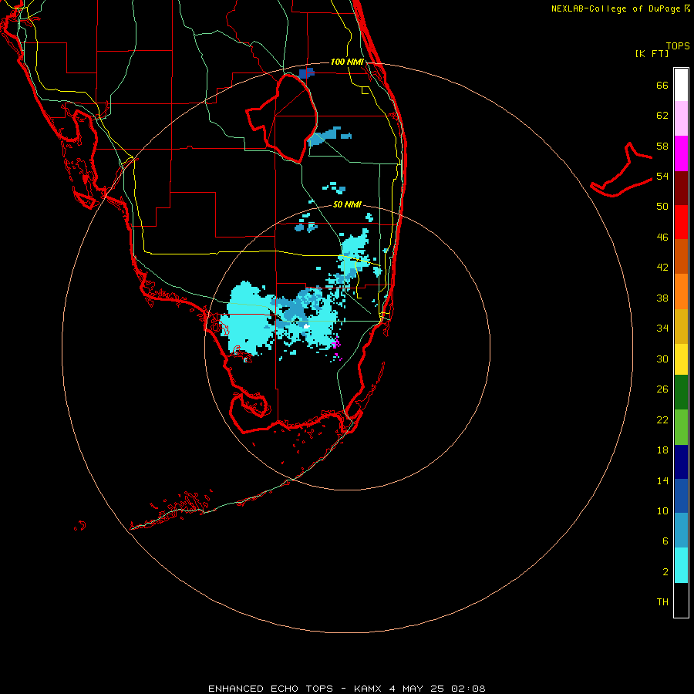Viewport: 694px width, 694px height.
Task: Select the dark red legend swatch
Action: coord(681,187)
